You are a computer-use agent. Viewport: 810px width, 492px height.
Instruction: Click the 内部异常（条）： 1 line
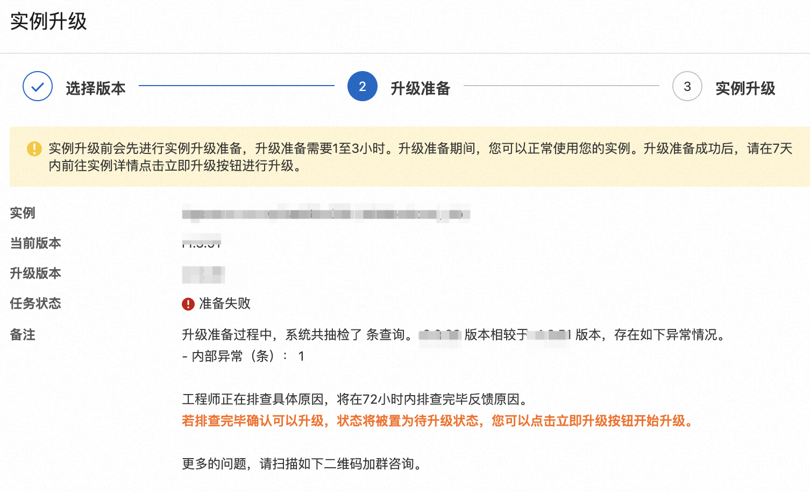243,356
